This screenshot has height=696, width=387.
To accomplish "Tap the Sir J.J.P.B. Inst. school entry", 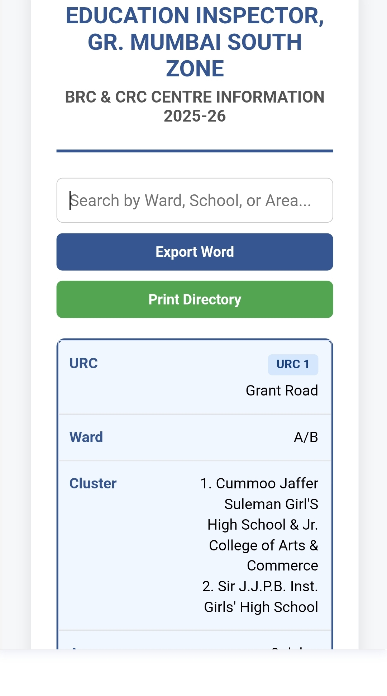I will pyautogui.click(x=260, y=587).
